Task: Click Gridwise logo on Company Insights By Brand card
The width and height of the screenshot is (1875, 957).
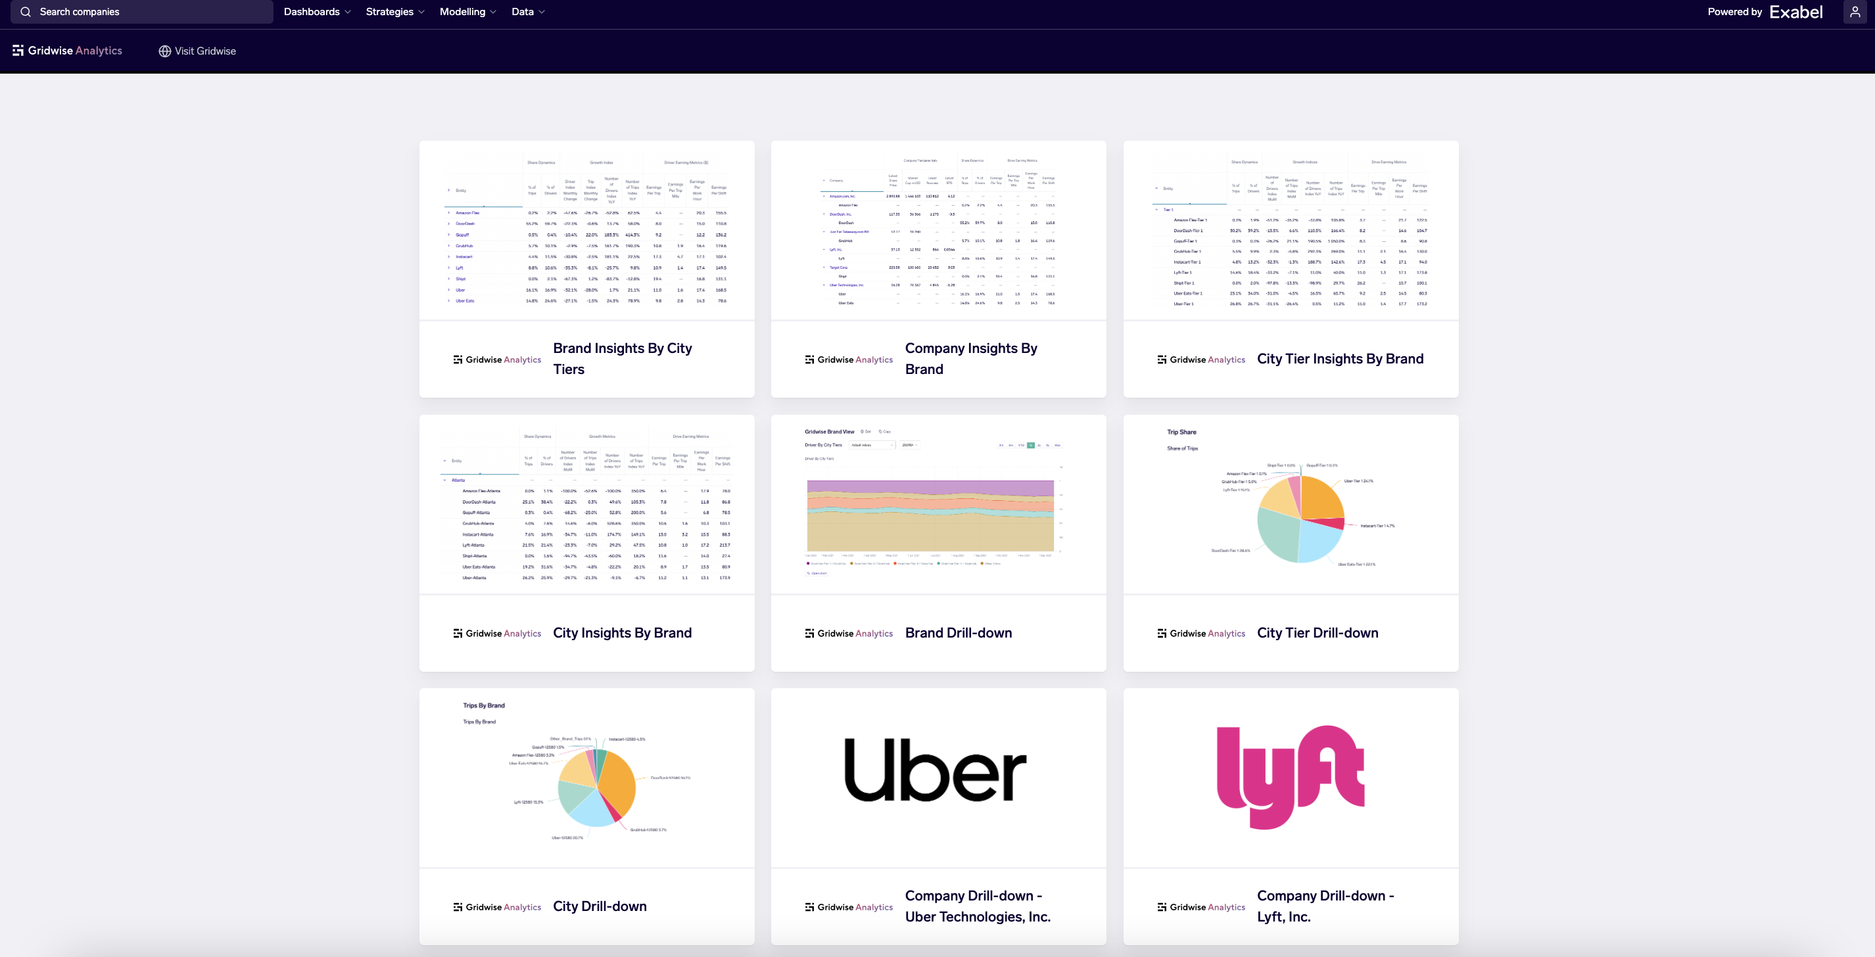Action: (x=849, y=360)
